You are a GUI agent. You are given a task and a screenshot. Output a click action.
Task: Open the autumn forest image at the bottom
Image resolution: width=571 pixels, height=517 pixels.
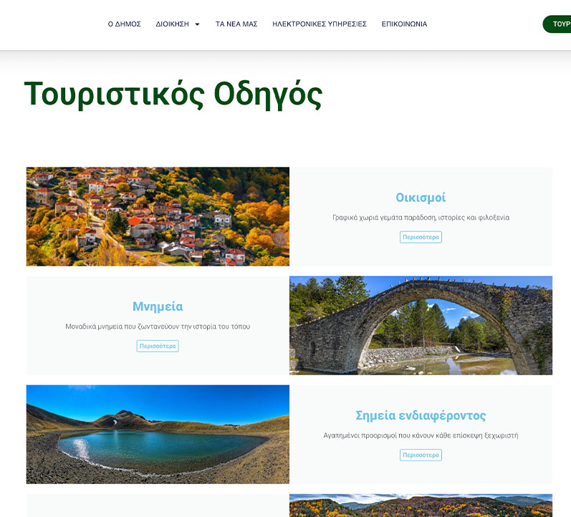421,506
